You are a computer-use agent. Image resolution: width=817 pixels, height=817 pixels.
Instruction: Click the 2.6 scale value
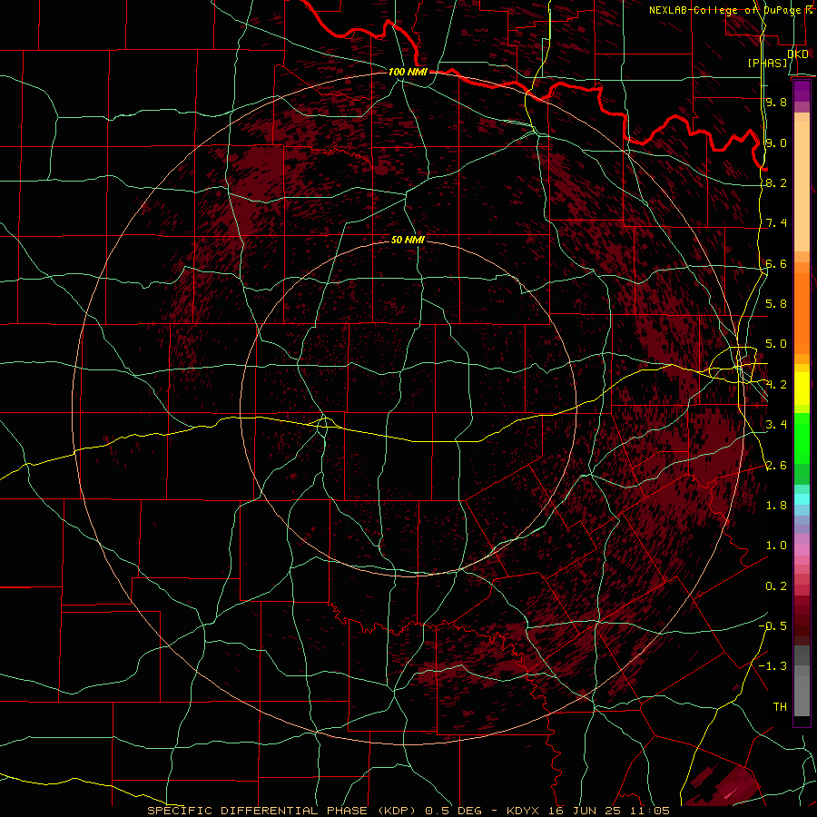pos(776,466)
